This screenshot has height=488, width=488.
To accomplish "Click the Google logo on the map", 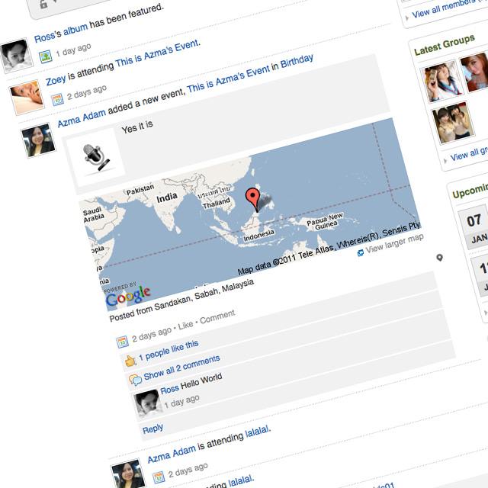I will point(128,296).
